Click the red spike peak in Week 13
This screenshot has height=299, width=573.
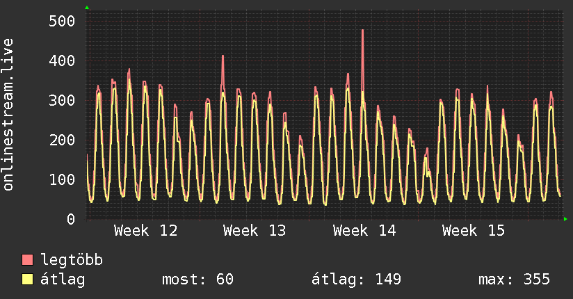tap(223, 56)
